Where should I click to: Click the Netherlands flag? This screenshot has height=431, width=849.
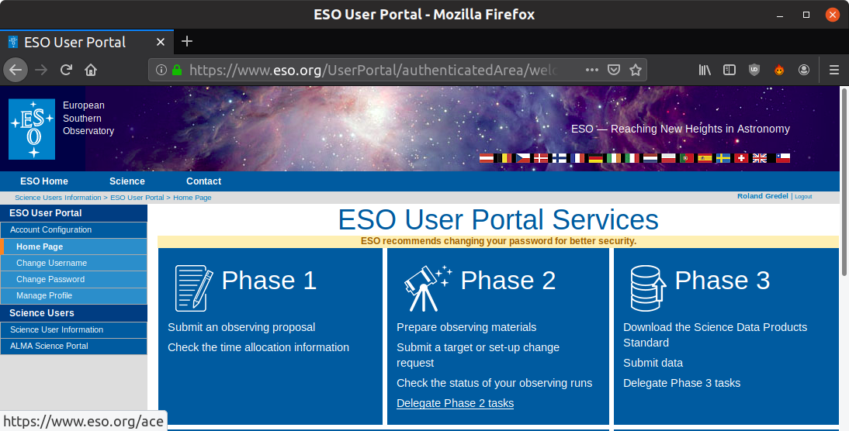coord(650,158)
